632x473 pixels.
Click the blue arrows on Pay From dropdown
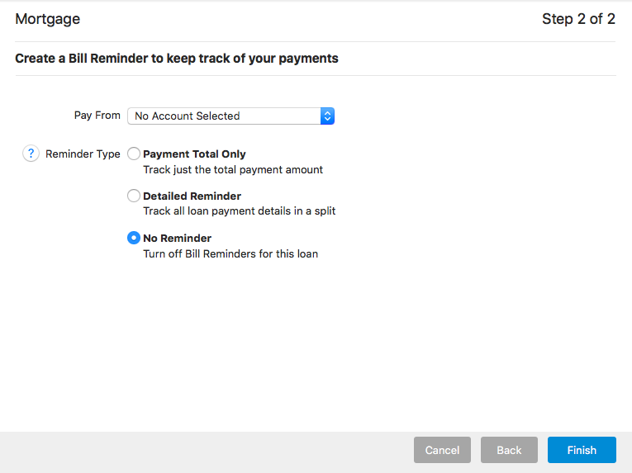click(327, 116)
